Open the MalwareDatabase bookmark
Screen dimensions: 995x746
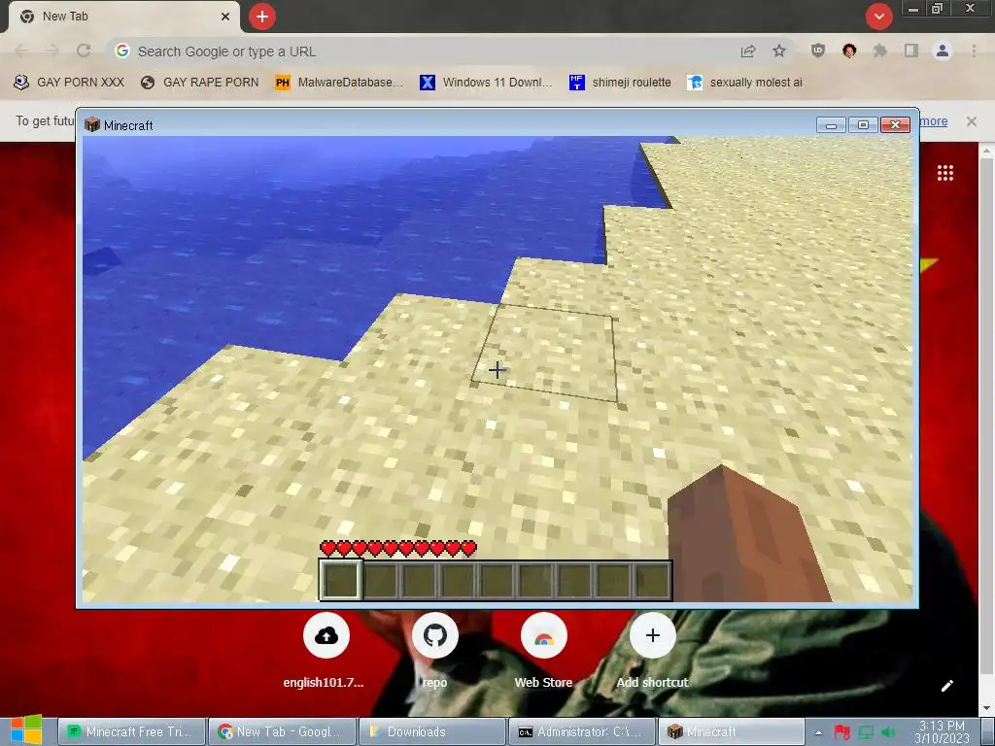coord(339,83)
